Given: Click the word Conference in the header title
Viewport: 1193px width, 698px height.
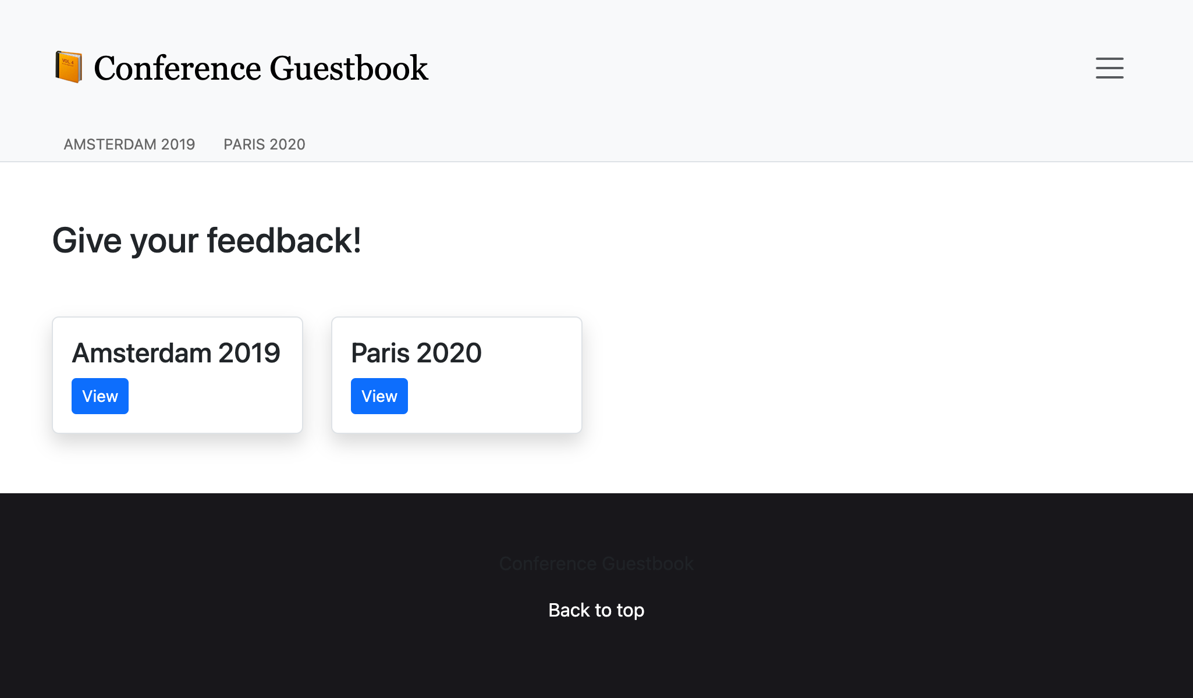Looking at the screenshot, I should [177, 68].
